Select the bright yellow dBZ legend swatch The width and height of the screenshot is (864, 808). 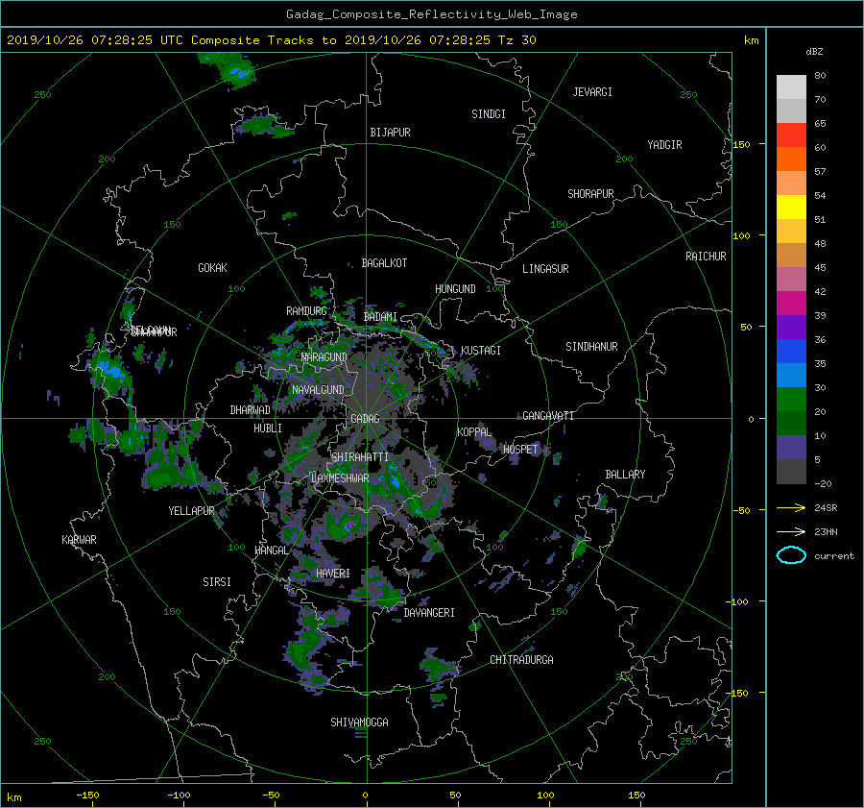[791, 207]
